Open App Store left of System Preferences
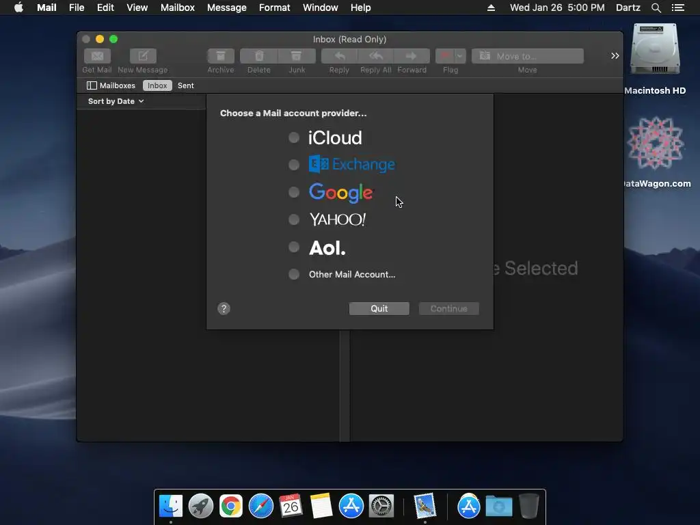The width and height of the screenshot is (700, 525). (x=351, y=507)
